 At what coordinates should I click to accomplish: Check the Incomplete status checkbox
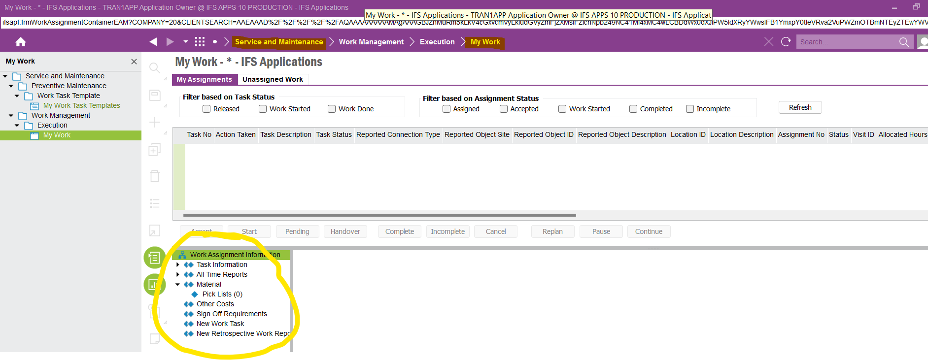pyautogui.click(x=690, y=109)
